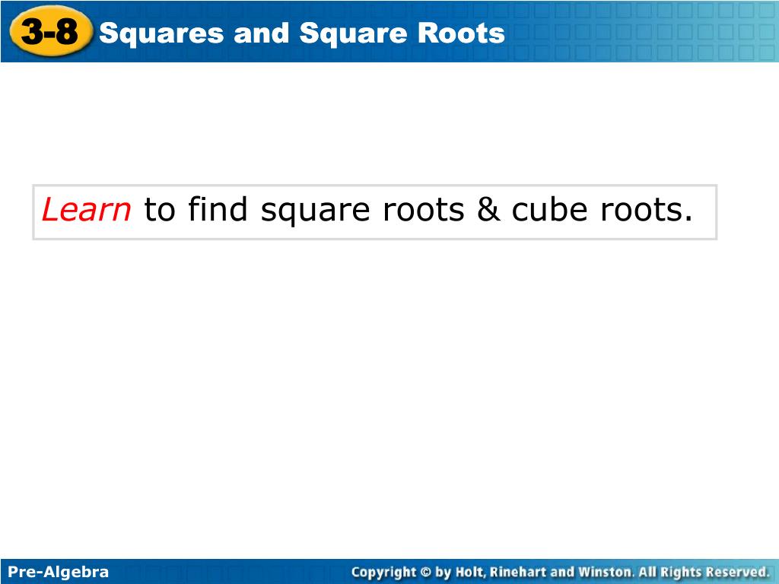
Task: Click the Pre-Algebra footer label
Action: pos(58,572)
